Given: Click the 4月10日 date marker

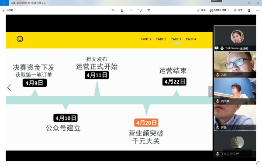Looking at the screenshot, I should (65, 118).
